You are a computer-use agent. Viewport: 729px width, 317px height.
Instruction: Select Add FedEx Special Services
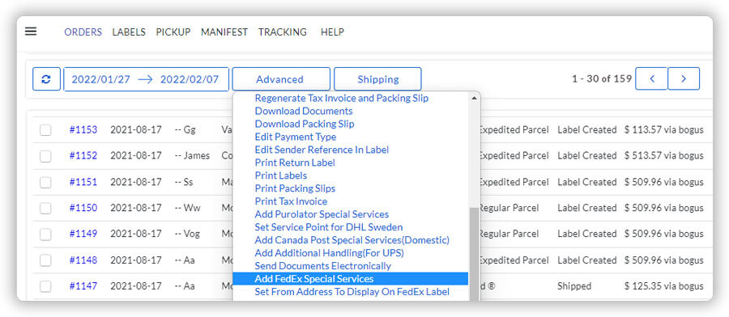[351, 279]
